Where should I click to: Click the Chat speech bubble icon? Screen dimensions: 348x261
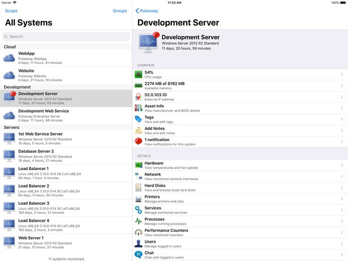tap(138, 254)
